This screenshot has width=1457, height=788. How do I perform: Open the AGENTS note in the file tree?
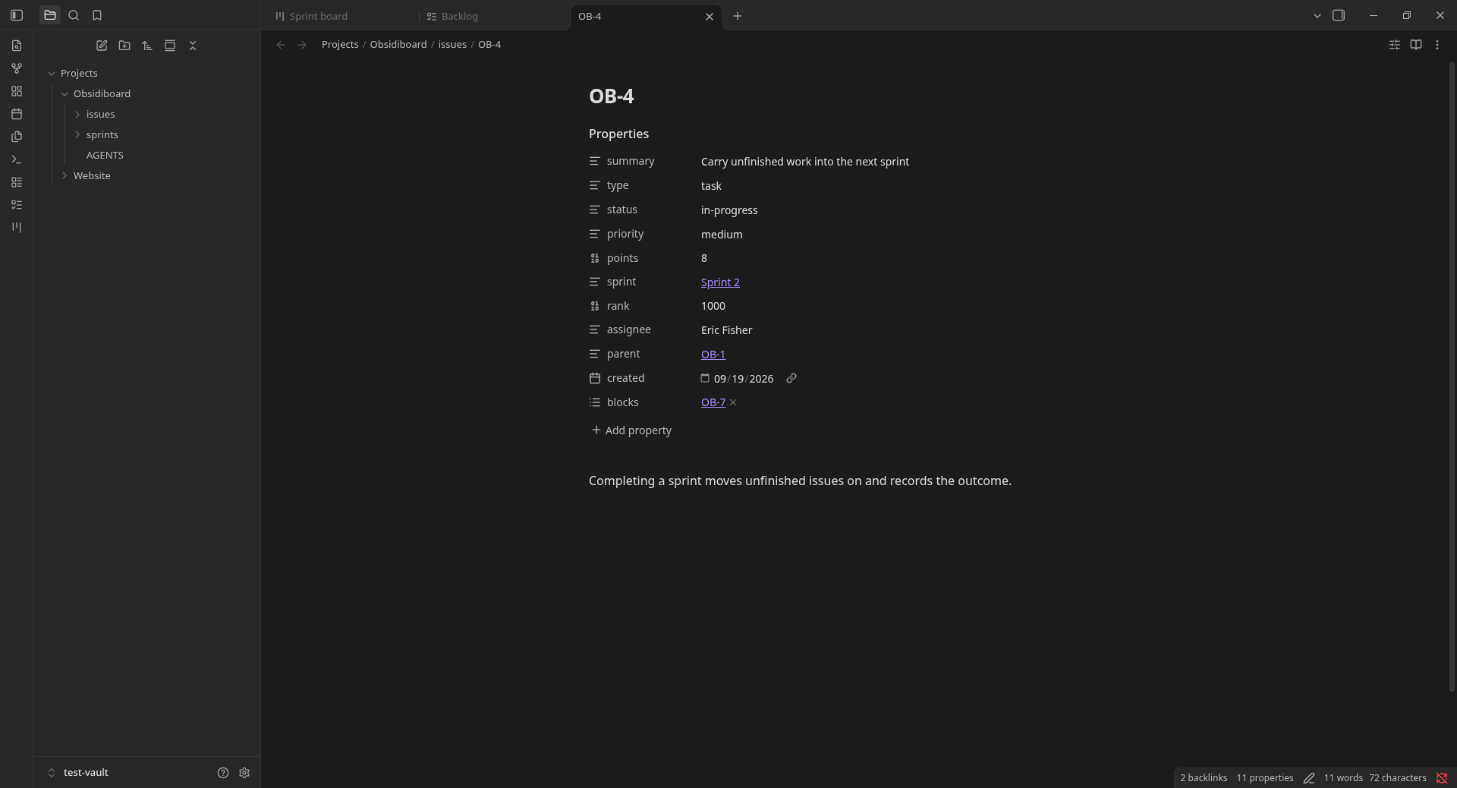(x=105, y=156)
